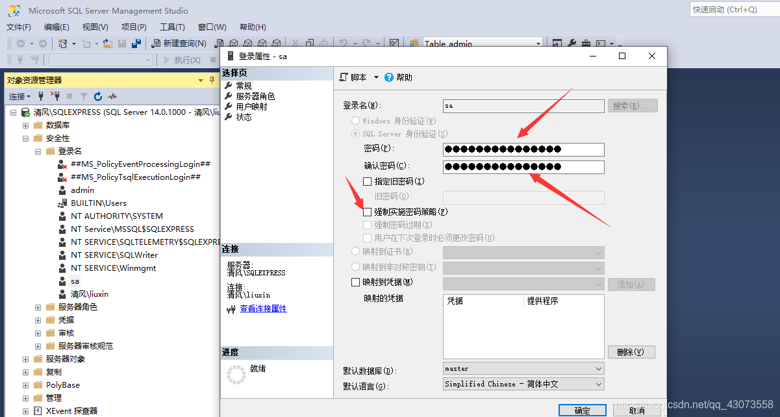Open the 默认语言 dropdown
780x417 pixels.
pyautogui.click(x=599, y=384)
